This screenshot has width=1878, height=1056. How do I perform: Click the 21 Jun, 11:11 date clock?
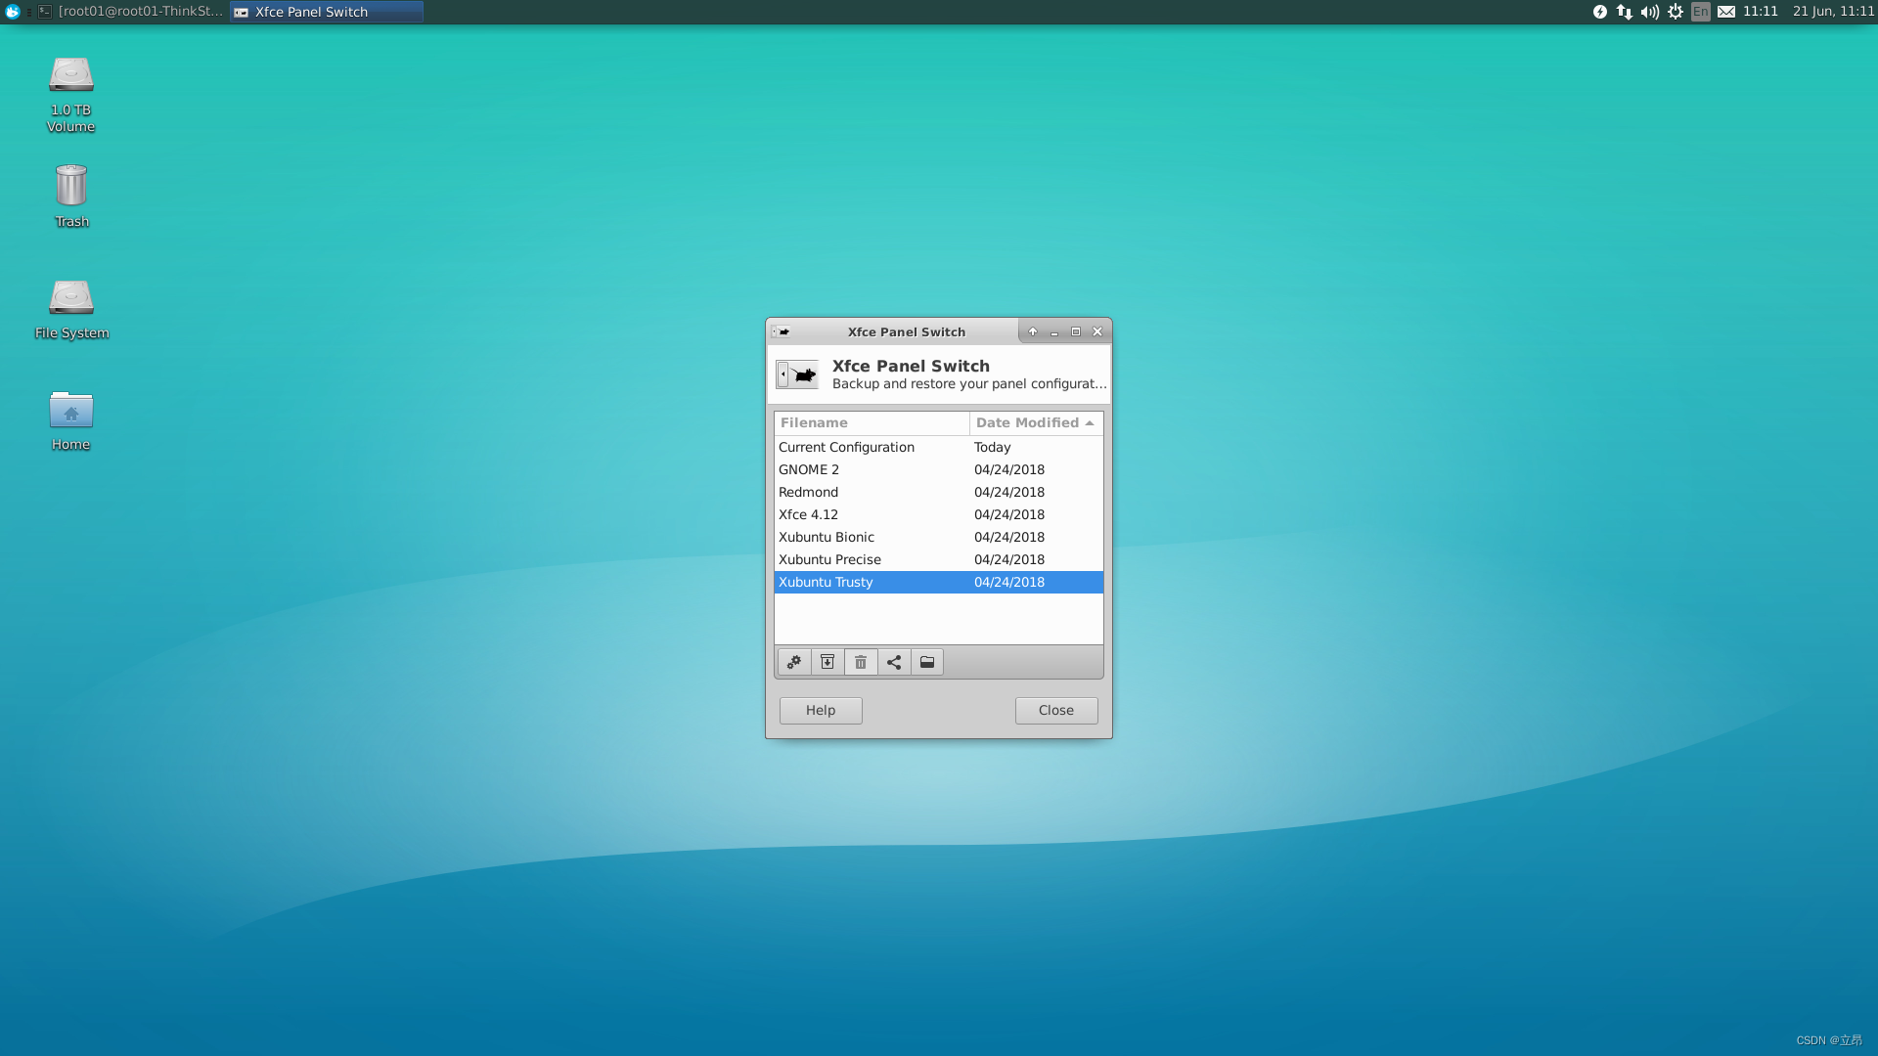tap(1833, 12)
